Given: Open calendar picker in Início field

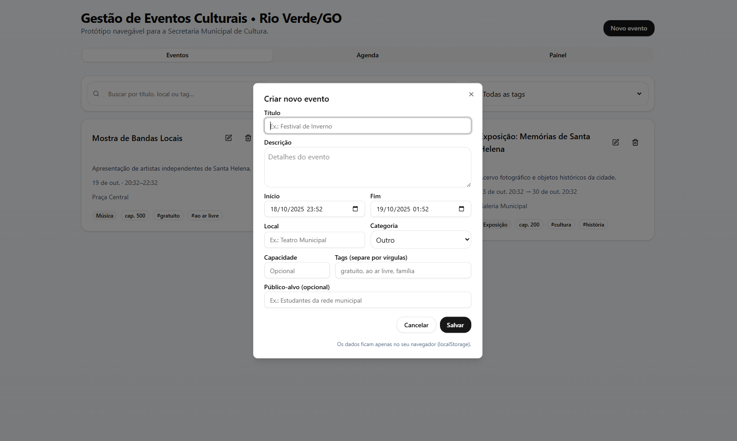Looking at the screenshot, I should [355, 209].
